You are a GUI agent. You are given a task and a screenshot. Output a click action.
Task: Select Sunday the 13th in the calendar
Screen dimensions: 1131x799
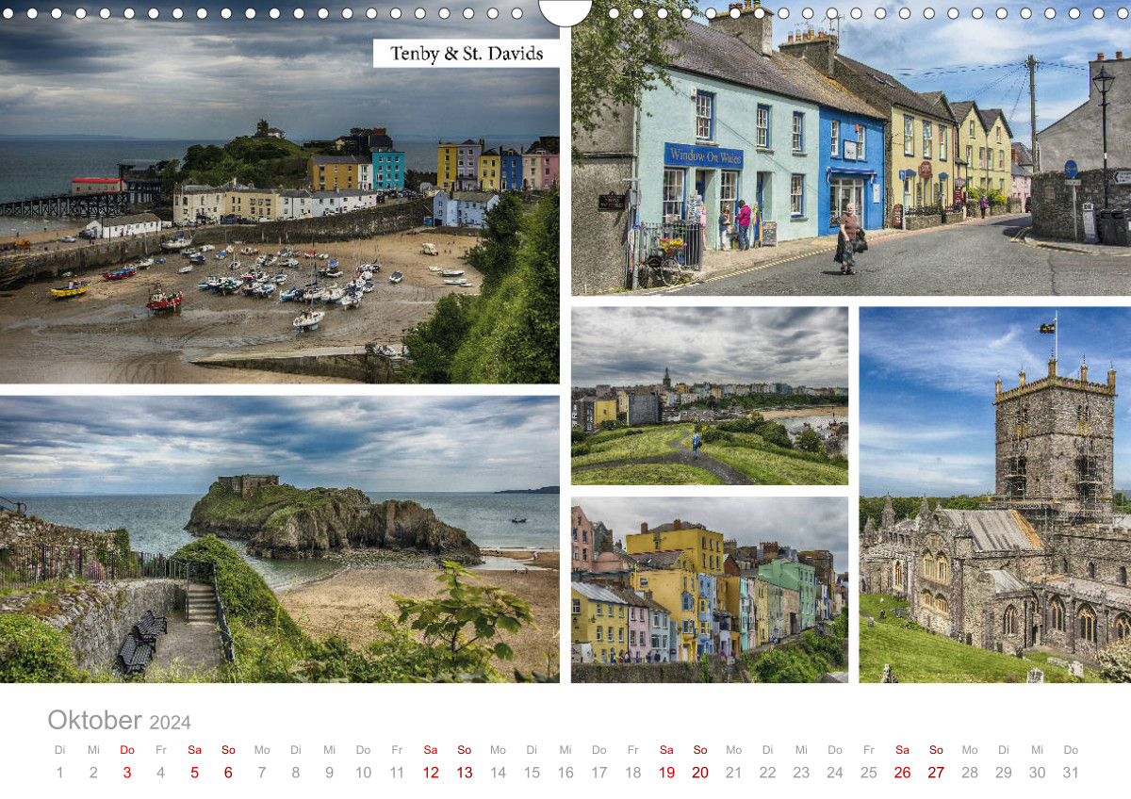click(465, 773)
